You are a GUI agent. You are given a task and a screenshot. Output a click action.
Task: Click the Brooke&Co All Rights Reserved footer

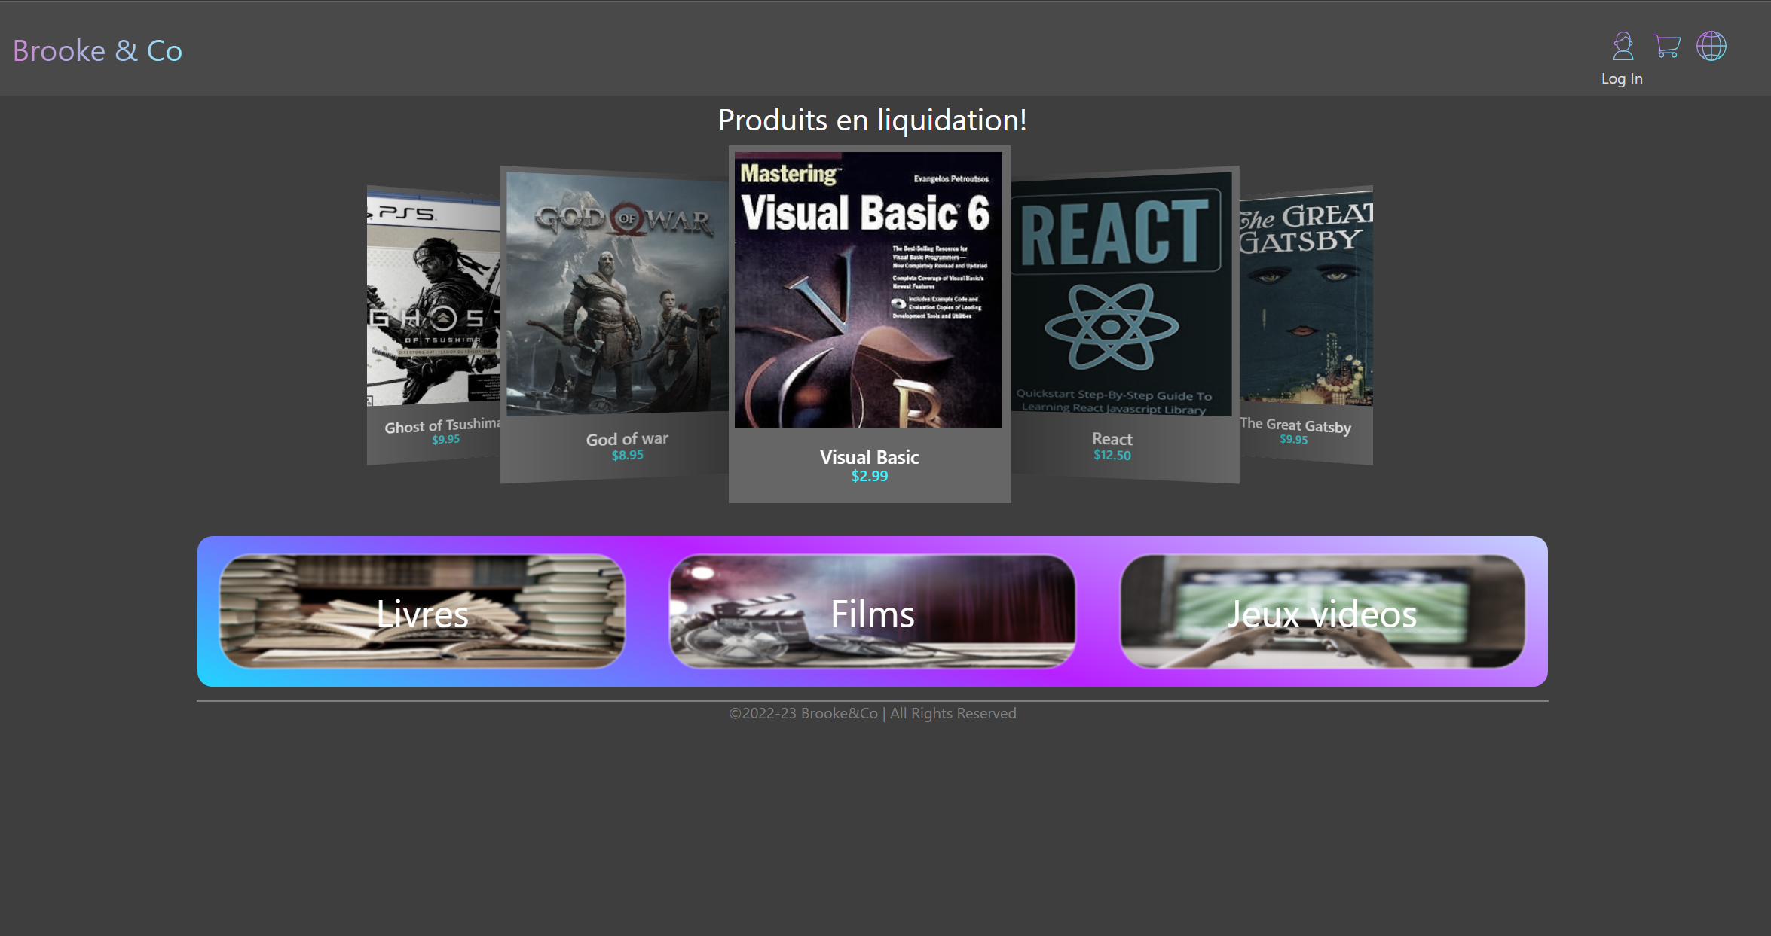click(x=872, y=713)
